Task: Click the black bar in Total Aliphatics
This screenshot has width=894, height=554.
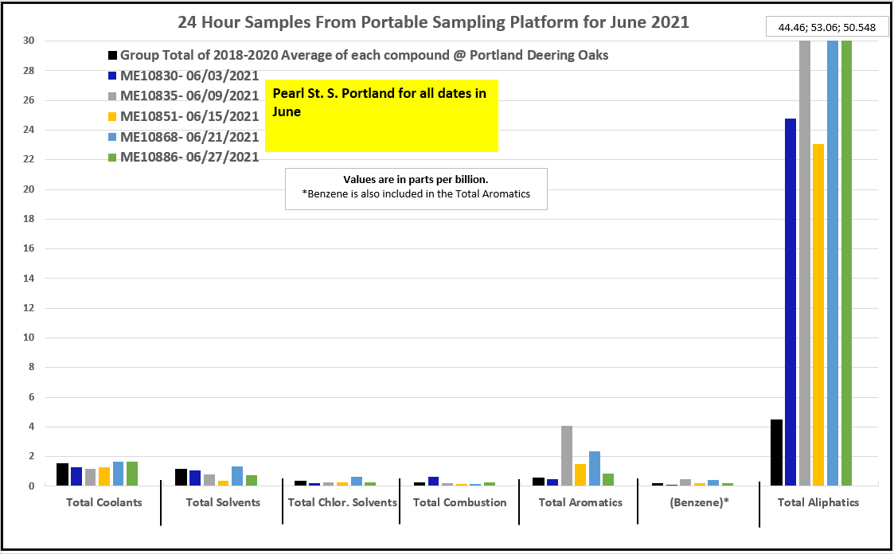Action: 776,452
